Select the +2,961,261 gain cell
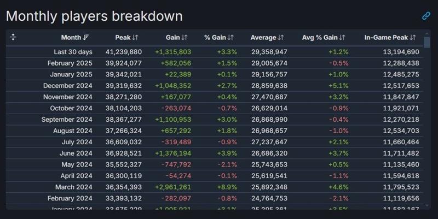Screen dimensions: 438x219 click(173, 187)
